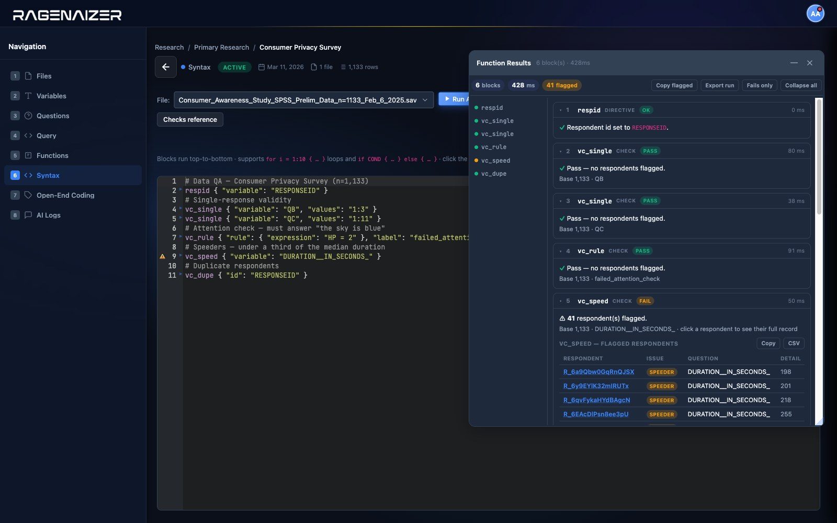The width and height of the screenshot is (837, 523).
Task: Click the 1,133 rows indicator
Action: (359, 67)
